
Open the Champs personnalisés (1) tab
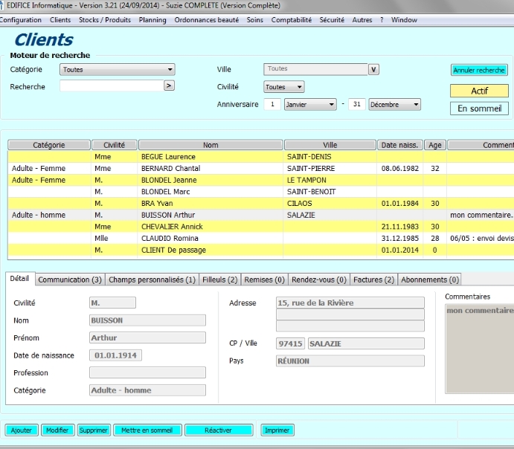tap(152, 280)
